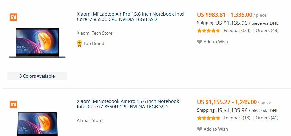Click the star rating of the second listing
The height and width of the screenshot is (136, 291).
[x=208, y=118]
